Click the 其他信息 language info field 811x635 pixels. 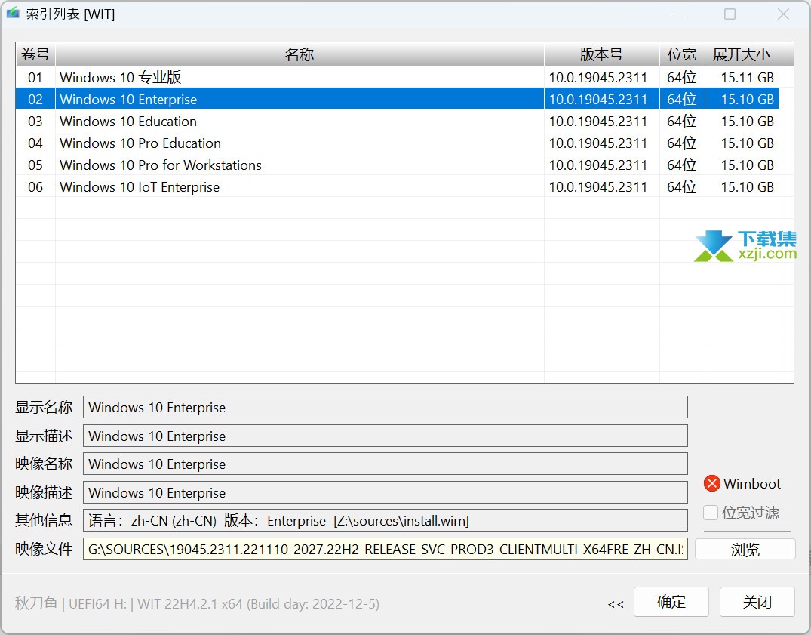(x=386, y=520)
